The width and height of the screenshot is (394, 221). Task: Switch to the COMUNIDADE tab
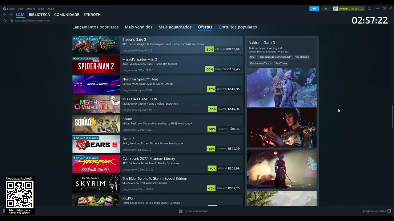coord(67,15)
